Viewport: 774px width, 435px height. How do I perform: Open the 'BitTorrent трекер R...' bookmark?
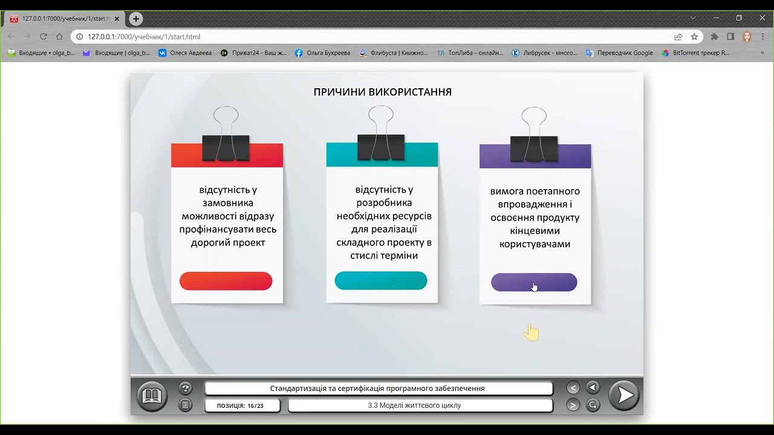[x=696, y=53]
